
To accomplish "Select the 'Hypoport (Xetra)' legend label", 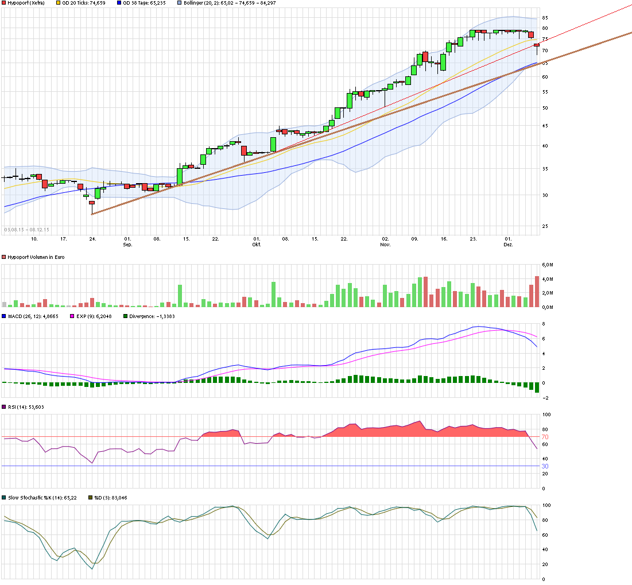I will click(x=26, y=3).
